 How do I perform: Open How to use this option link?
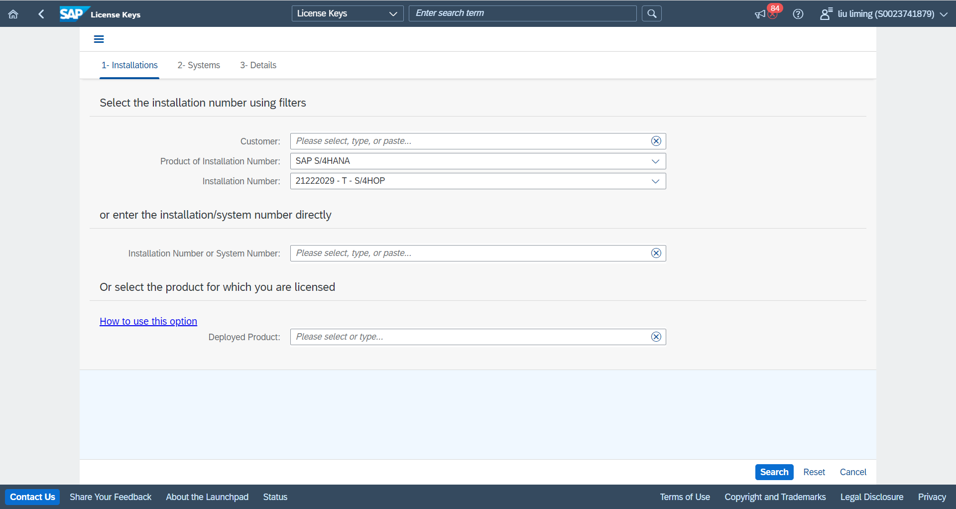pyautogui.click(x=148, y=321)
